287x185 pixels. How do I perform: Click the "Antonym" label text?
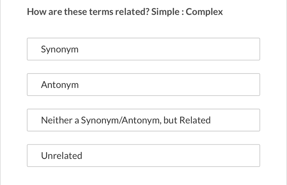click(x=60, y=85)
